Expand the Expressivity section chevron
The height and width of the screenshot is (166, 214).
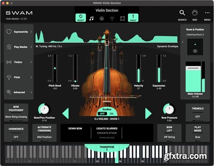coord(31,32)
